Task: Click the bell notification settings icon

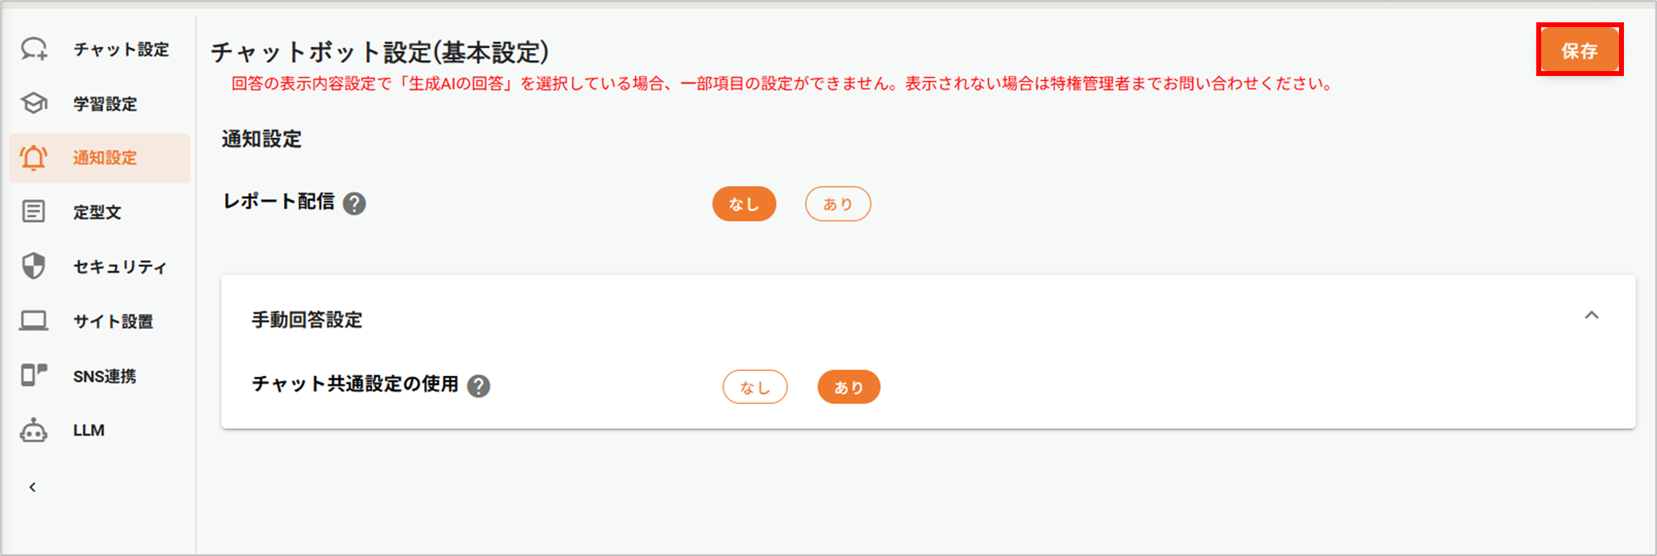Action: click(34, 158)
